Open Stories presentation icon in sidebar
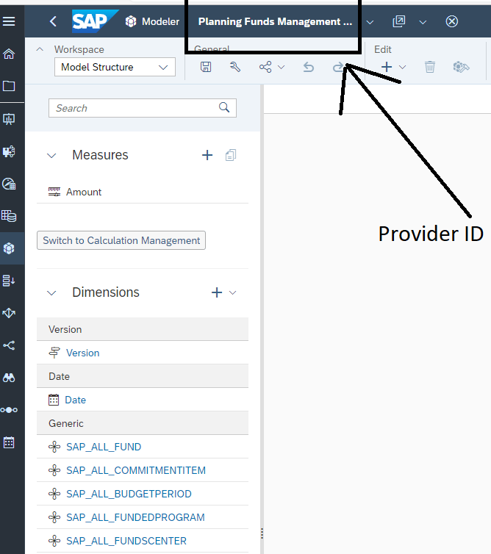491x554 pixels. pyautogui.click(x=9, y=119)
